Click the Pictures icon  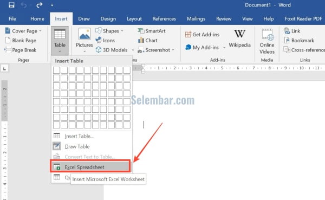pos(84,34)
